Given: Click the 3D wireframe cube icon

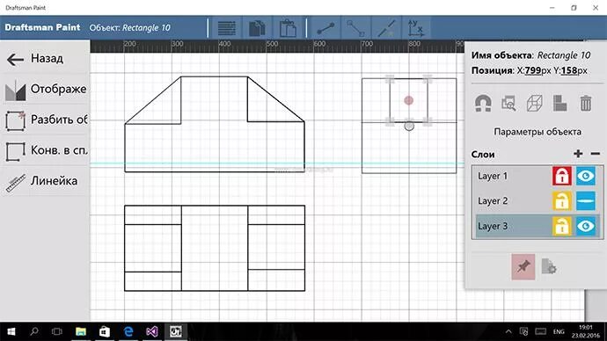Looking at the screenshot, I should 534,104.
